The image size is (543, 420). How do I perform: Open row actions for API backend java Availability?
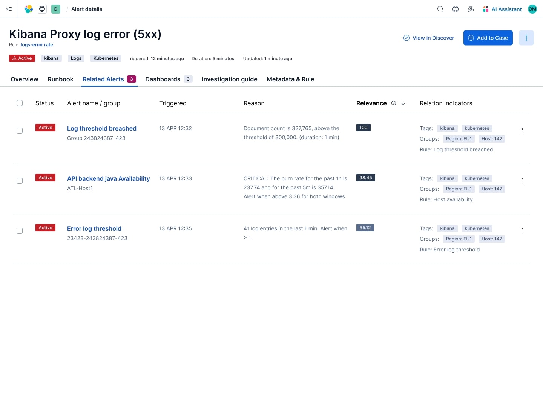[x=522, y=181]
